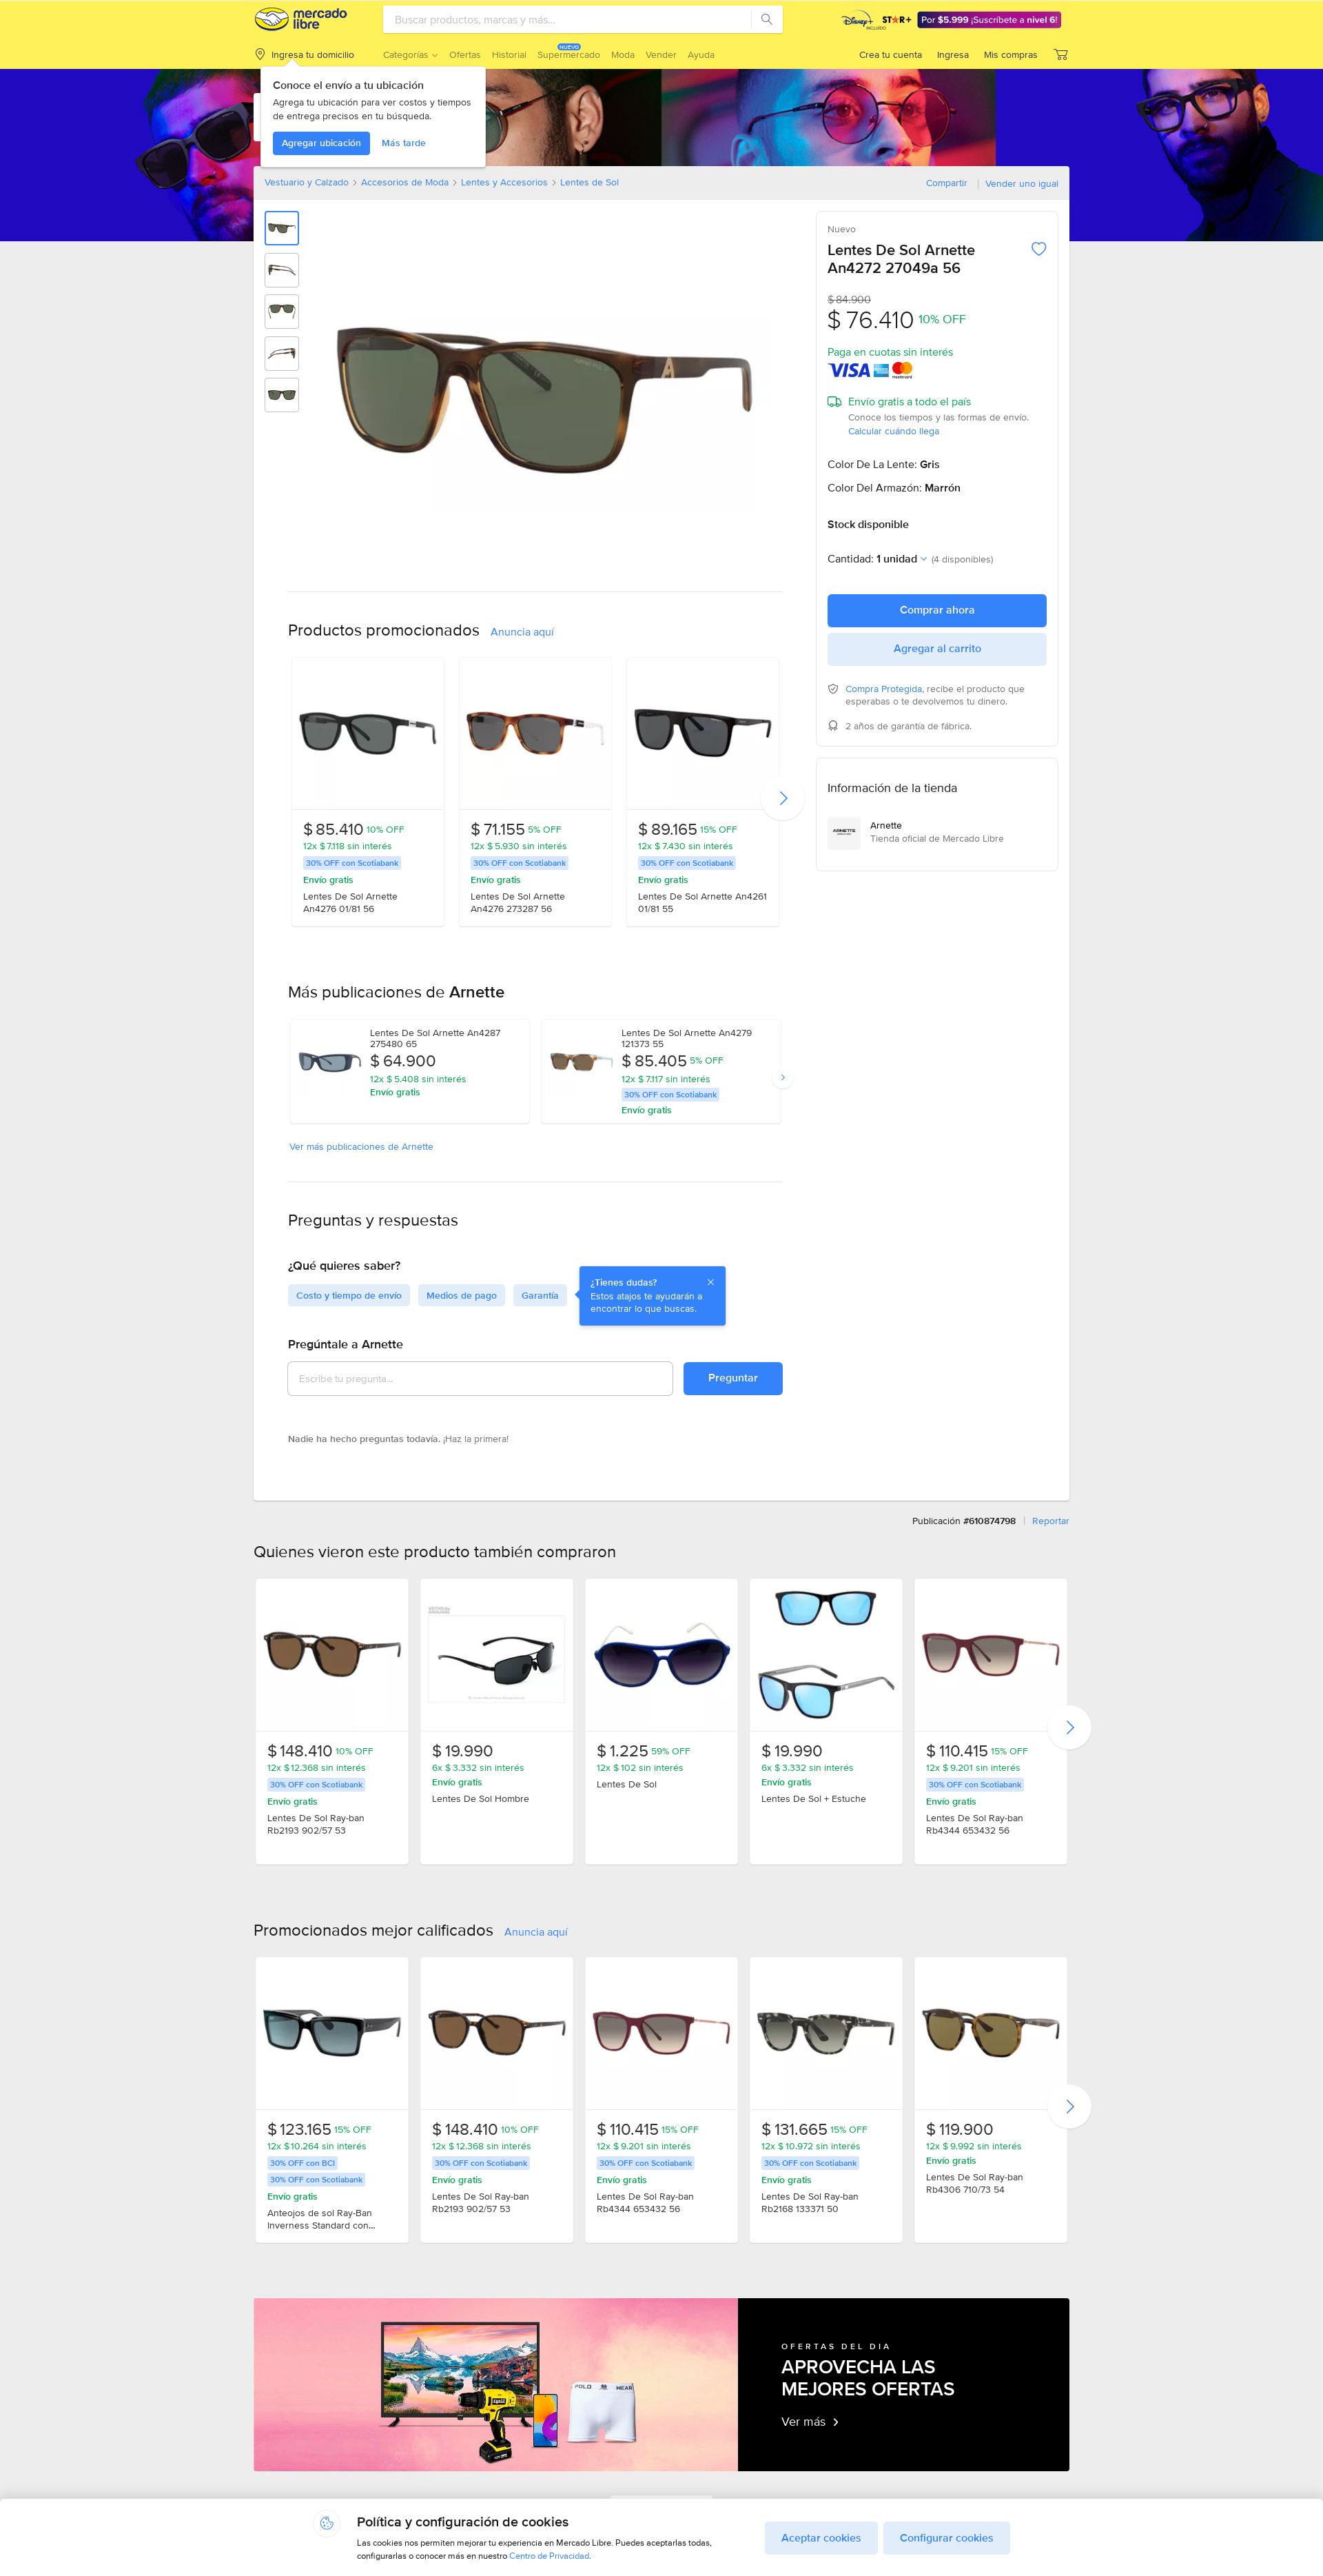Select the Garantía question shortcut

coord(540,1295)
